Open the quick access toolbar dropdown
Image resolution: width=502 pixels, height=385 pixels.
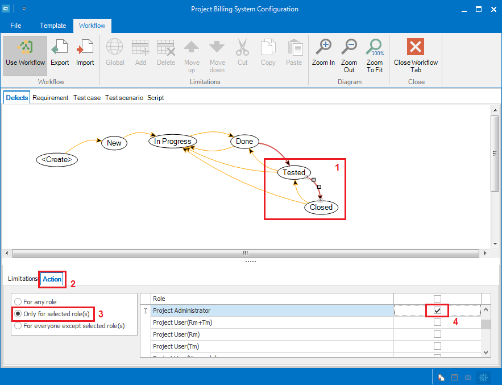[x=24, y=9]
